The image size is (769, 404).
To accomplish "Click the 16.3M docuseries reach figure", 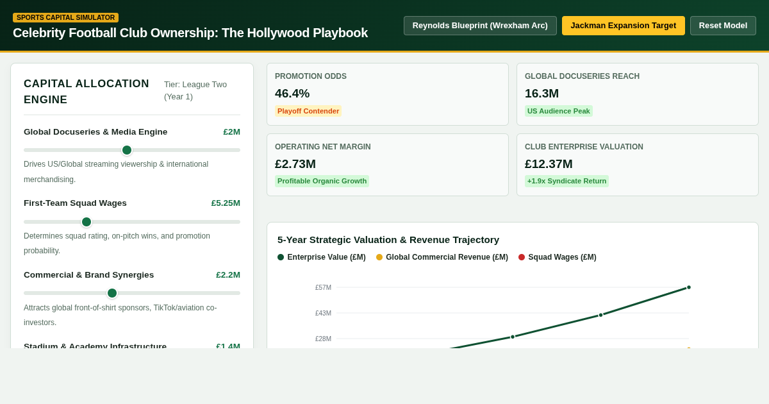I will [542, 94].
